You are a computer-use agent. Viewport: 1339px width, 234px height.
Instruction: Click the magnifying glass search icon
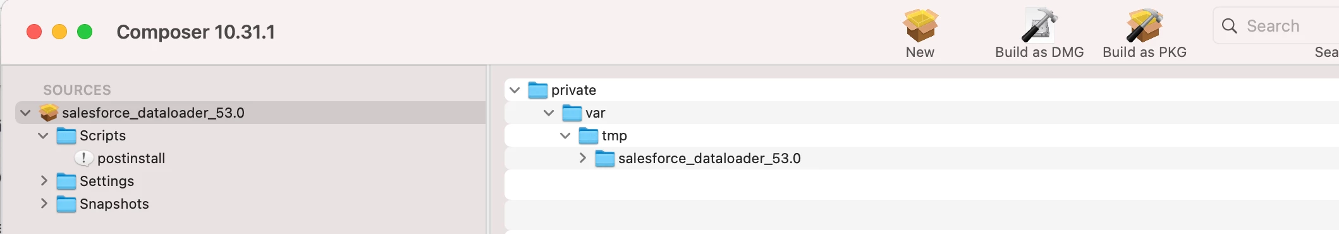(x=1230, y=26)
